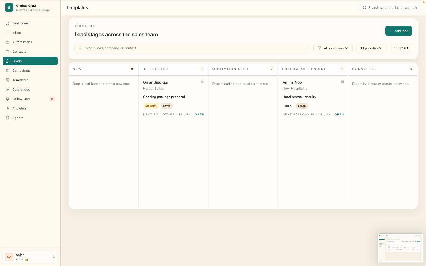
Task: Open Catalogues in the sidebar
Action: pyautogui.click(x=30, y=89)
